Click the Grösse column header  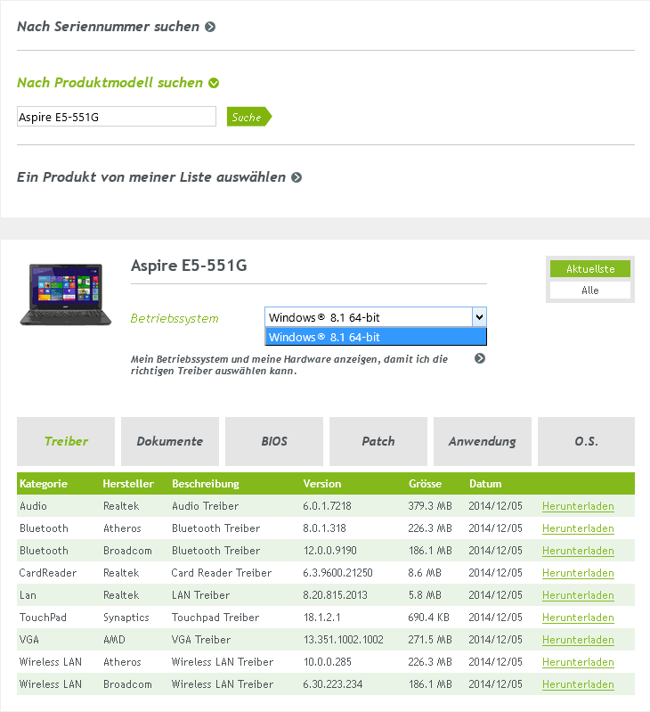425,484
